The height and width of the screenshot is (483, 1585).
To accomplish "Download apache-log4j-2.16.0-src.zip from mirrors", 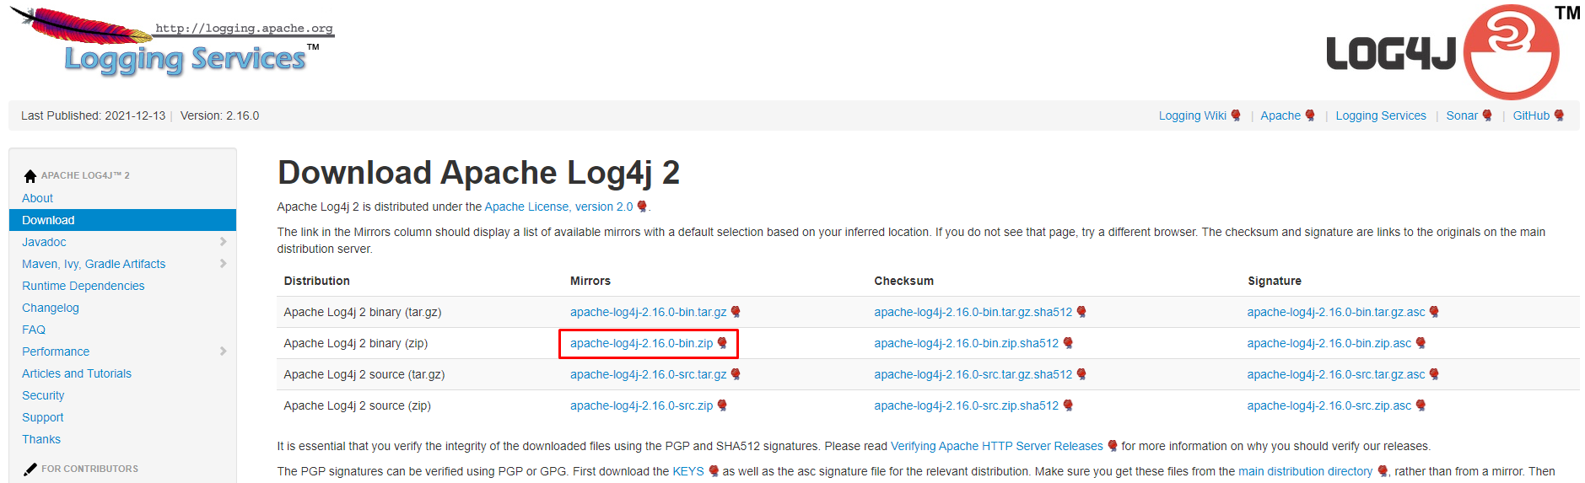I will tap(641, 405).
